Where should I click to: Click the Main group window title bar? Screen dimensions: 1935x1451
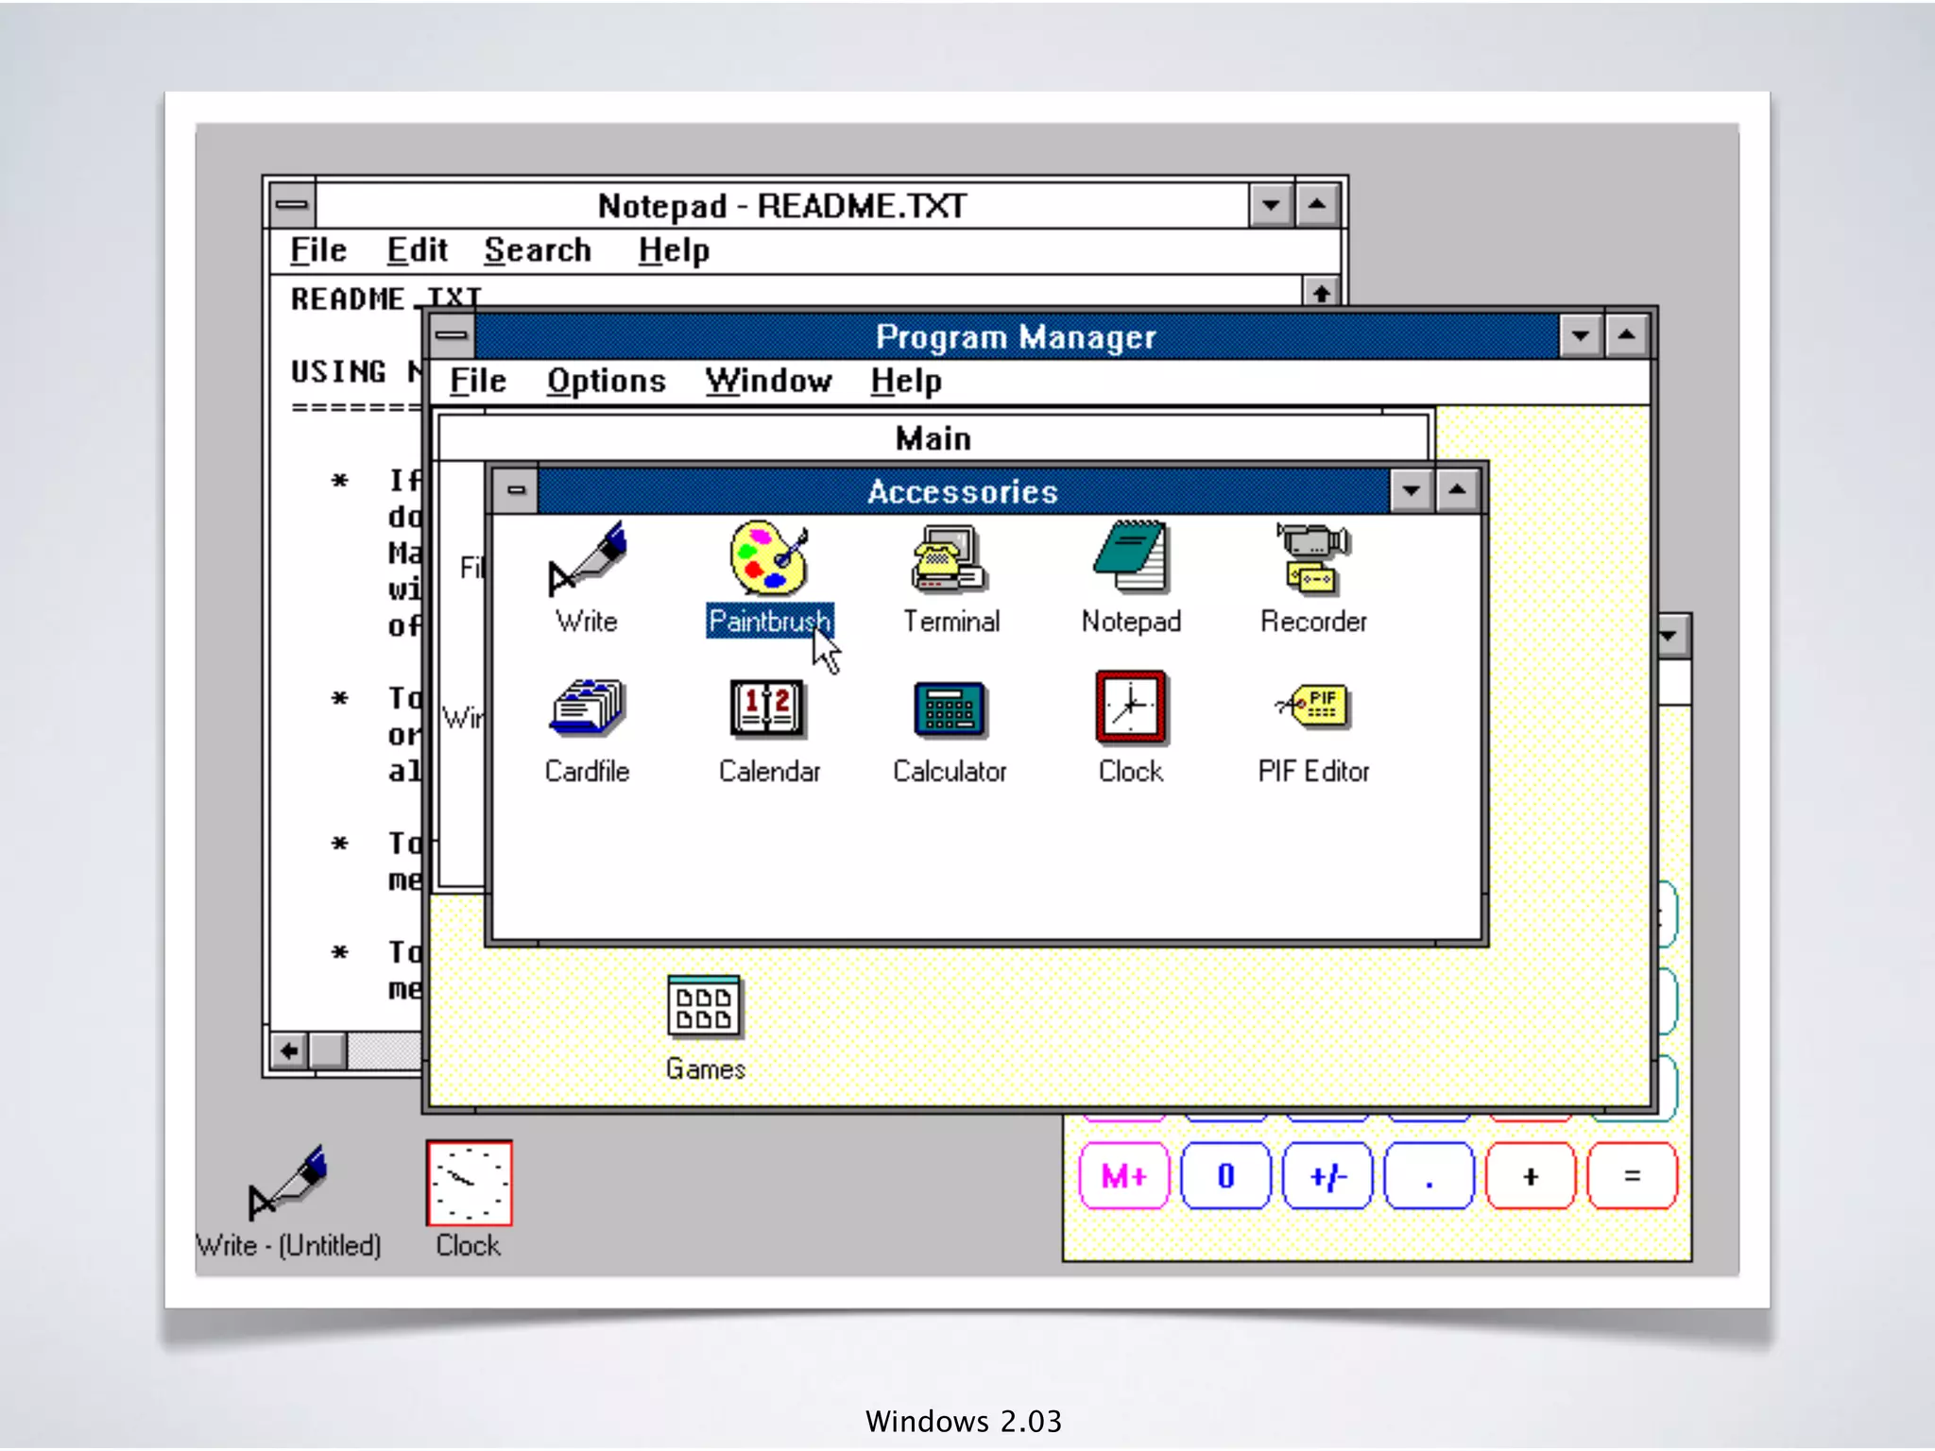point(933,438)
